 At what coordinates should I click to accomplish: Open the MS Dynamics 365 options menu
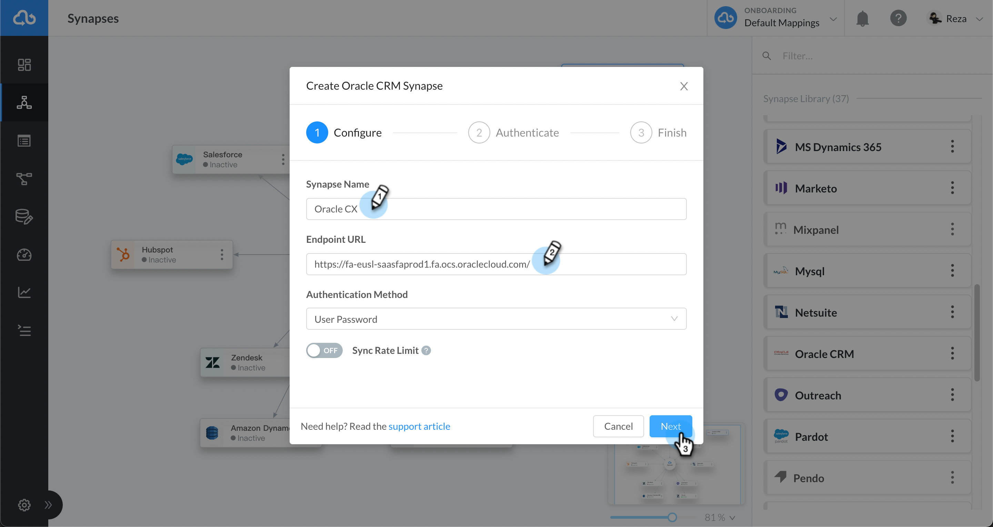click(952, 147)
